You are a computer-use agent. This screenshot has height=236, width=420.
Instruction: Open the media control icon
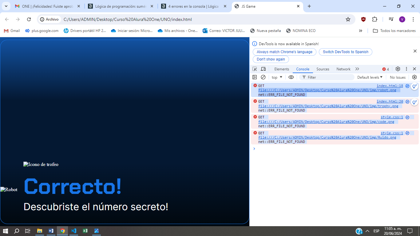pyautogui.click(x=391, y=19)
